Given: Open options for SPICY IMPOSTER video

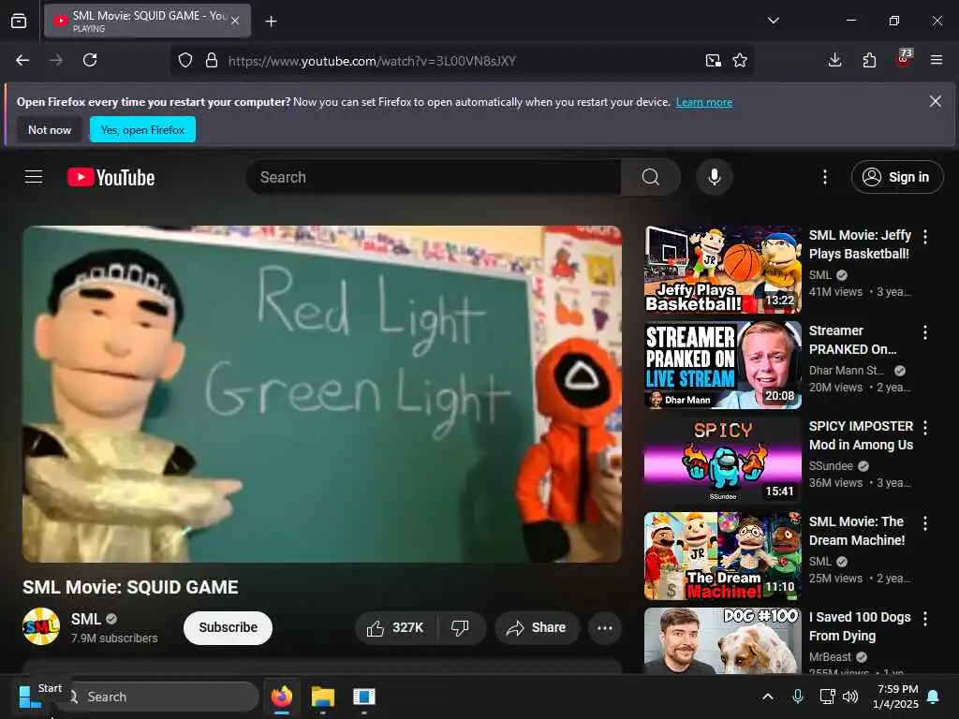Looking at the screenshot, I should 924,428.
